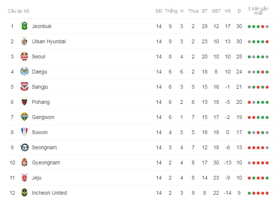Click the Thắng column header
Screen dimensions: 276x205
(171, 11)
